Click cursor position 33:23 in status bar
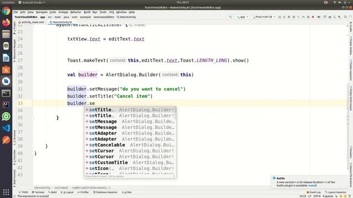This screenshot has width=353, height=198. (x=303, y=196)
